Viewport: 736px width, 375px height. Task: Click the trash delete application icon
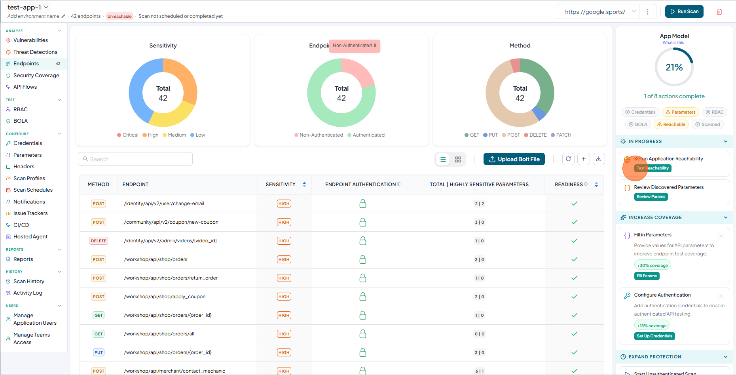pyautogui.click(x=719, y=12)
